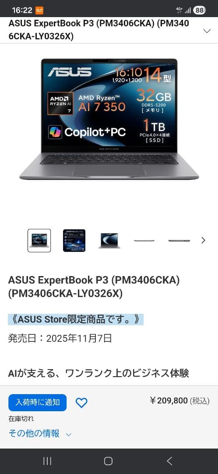Screen dimensions: 218x474
Task: Tap 入荷時に通知 restock notification button
Action: (x=37, y=402)
